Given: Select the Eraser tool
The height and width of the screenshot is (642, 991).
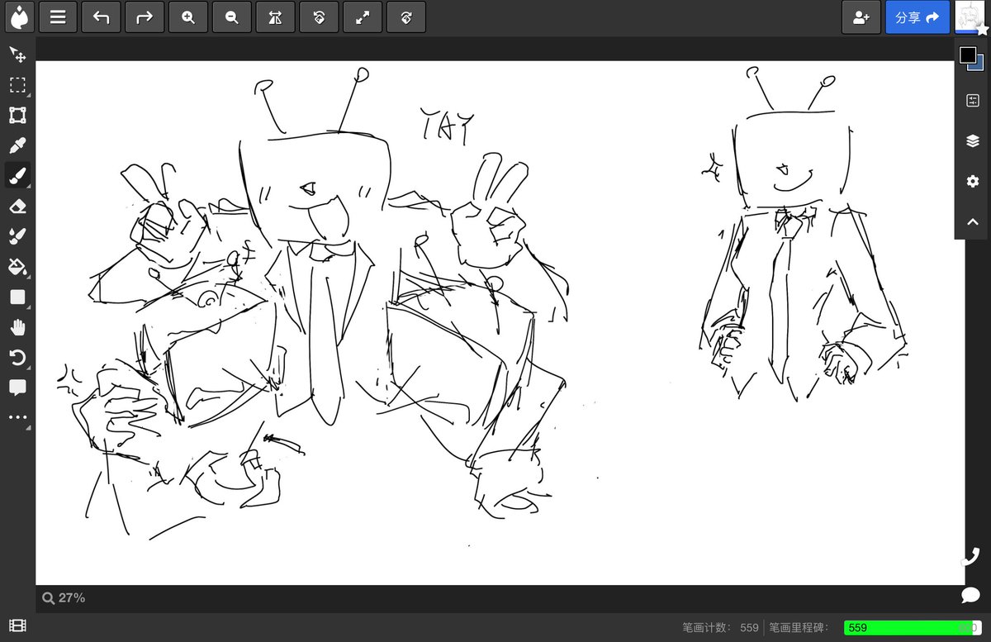Looking at the screenshot, I should (17, 206).
